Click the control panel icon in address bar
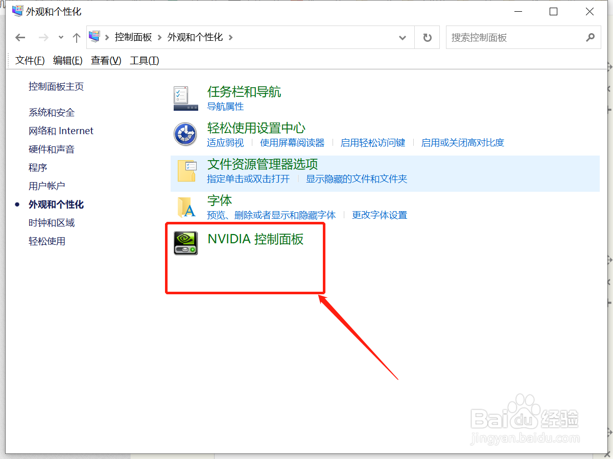The width and height of the screenshot is (613, 459). 95,36
